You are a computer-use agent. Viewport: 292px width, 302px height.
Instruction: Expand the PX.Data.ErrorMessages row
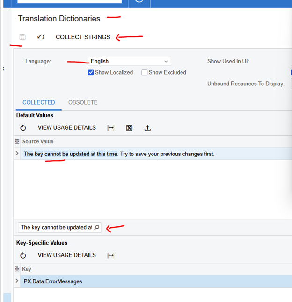pyautogui.click(x=17, y=281)
